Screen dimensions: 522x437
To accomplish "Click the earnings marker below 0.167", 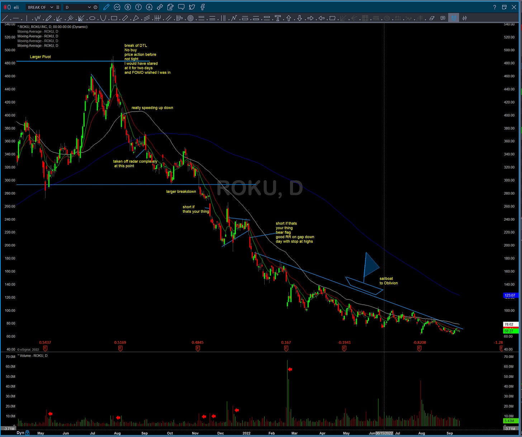I will 286,348.
